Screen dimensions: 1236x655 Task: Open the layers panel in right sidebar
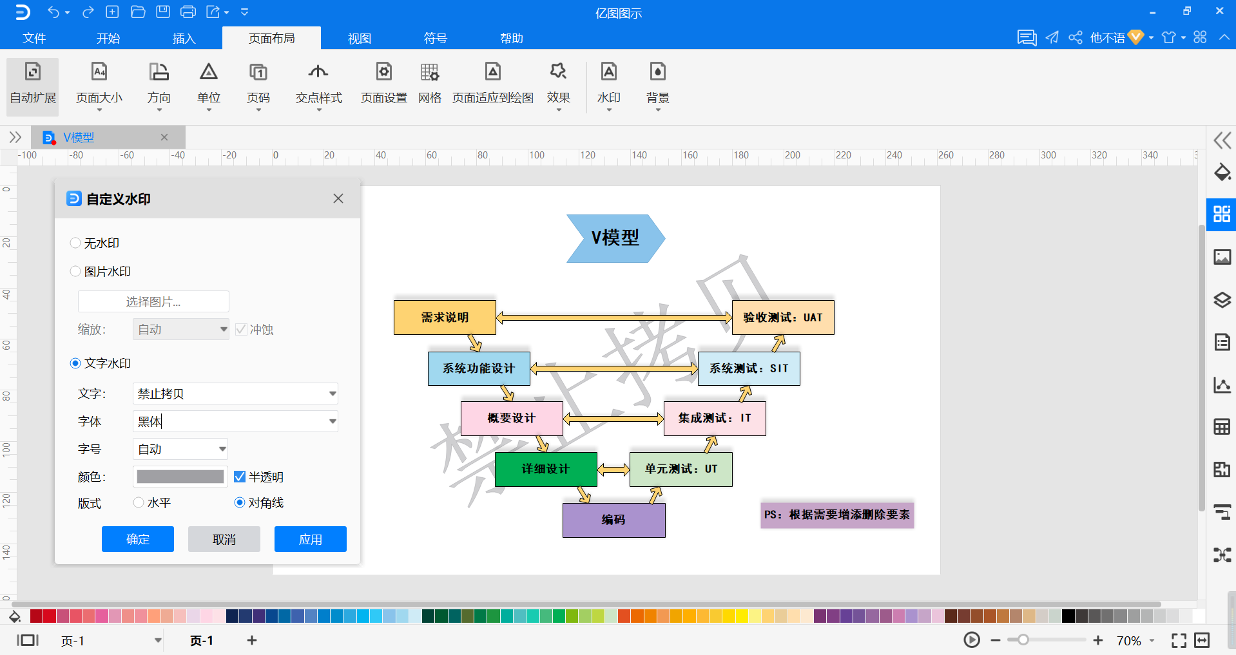click(x=1222, y=300)
